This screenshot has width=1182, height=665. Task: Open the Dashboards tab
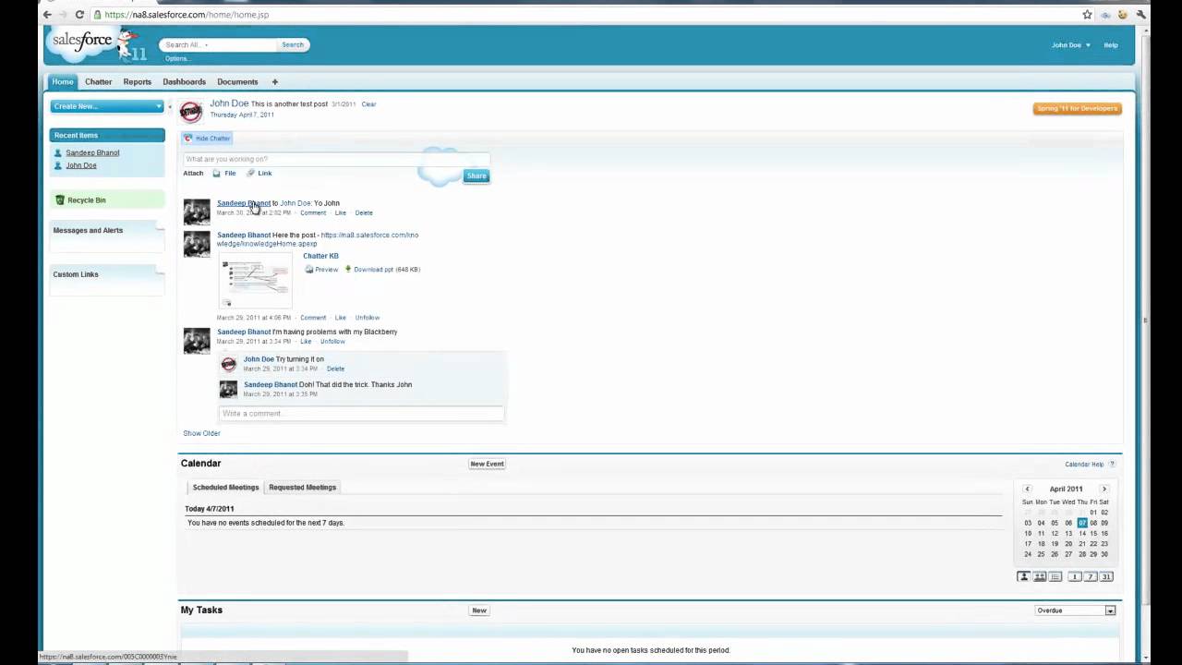(185, 82)
